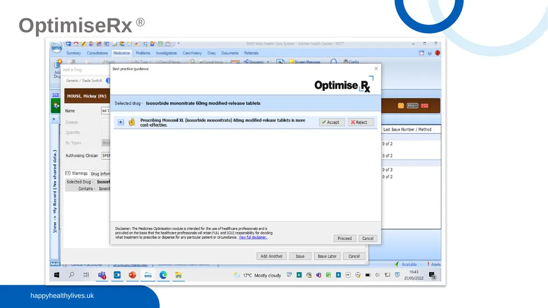Click the Screen Message toolbar button
The width and height of the screenshot is (548, 308).
pyautogui.click(x=305, y=62)
